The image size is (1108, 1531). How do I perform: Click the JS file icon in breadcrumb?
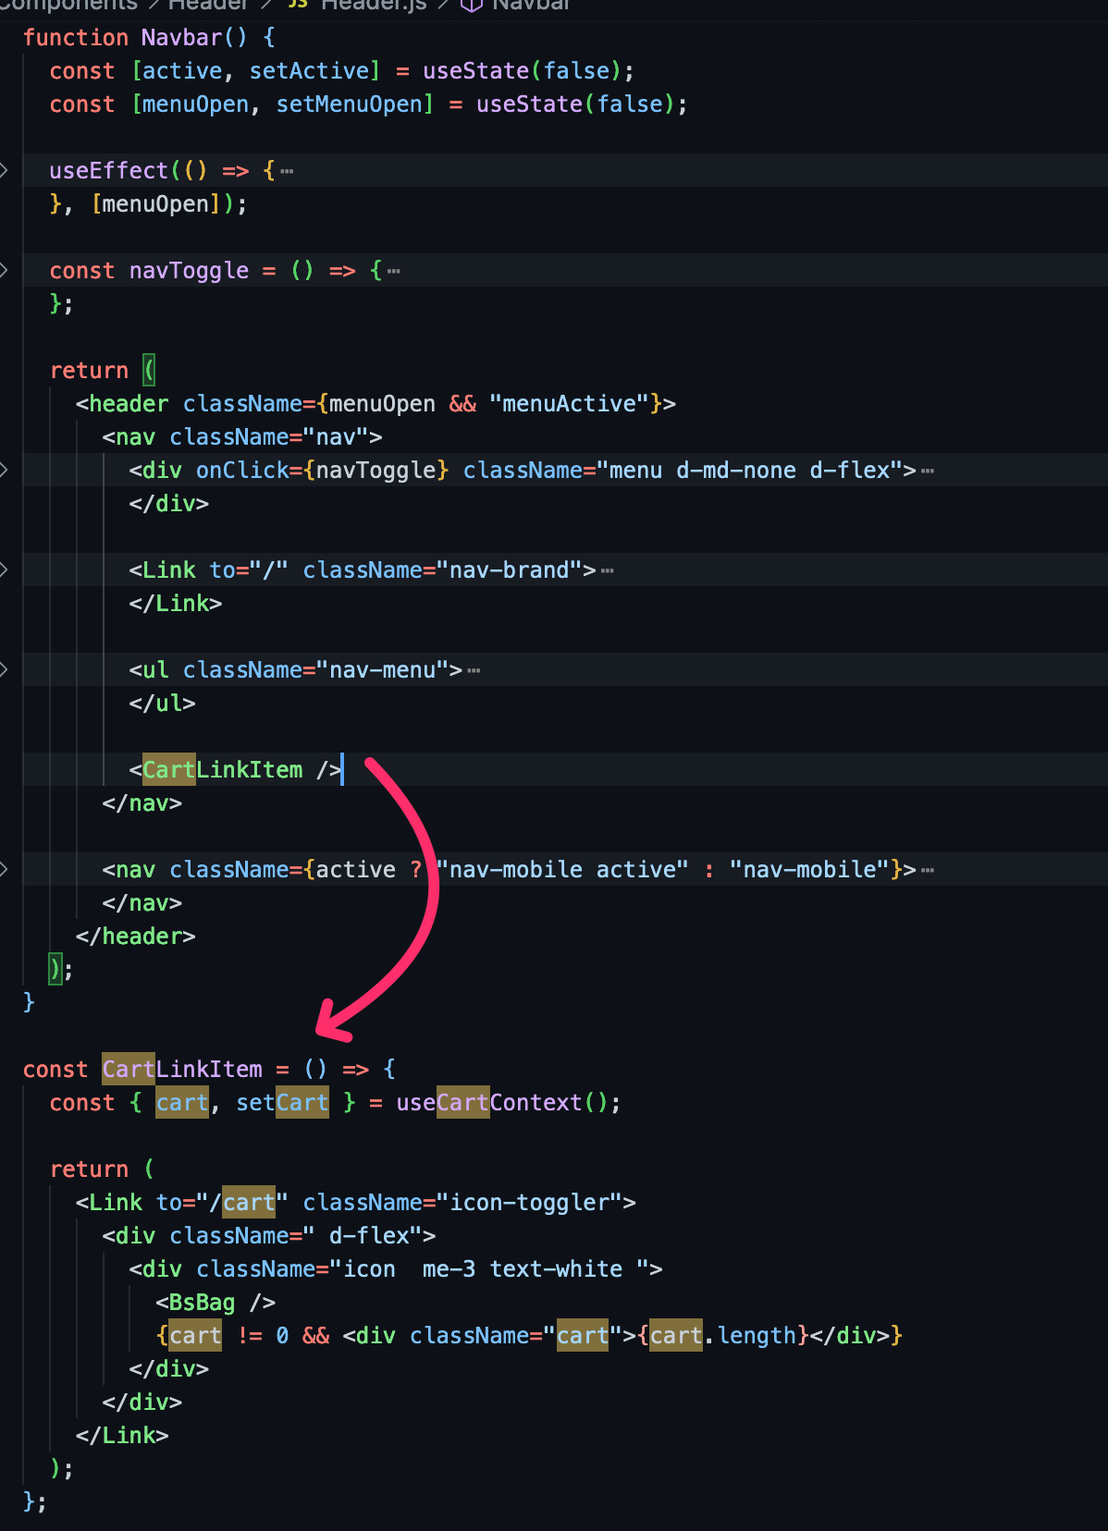[x=297, y=5]
